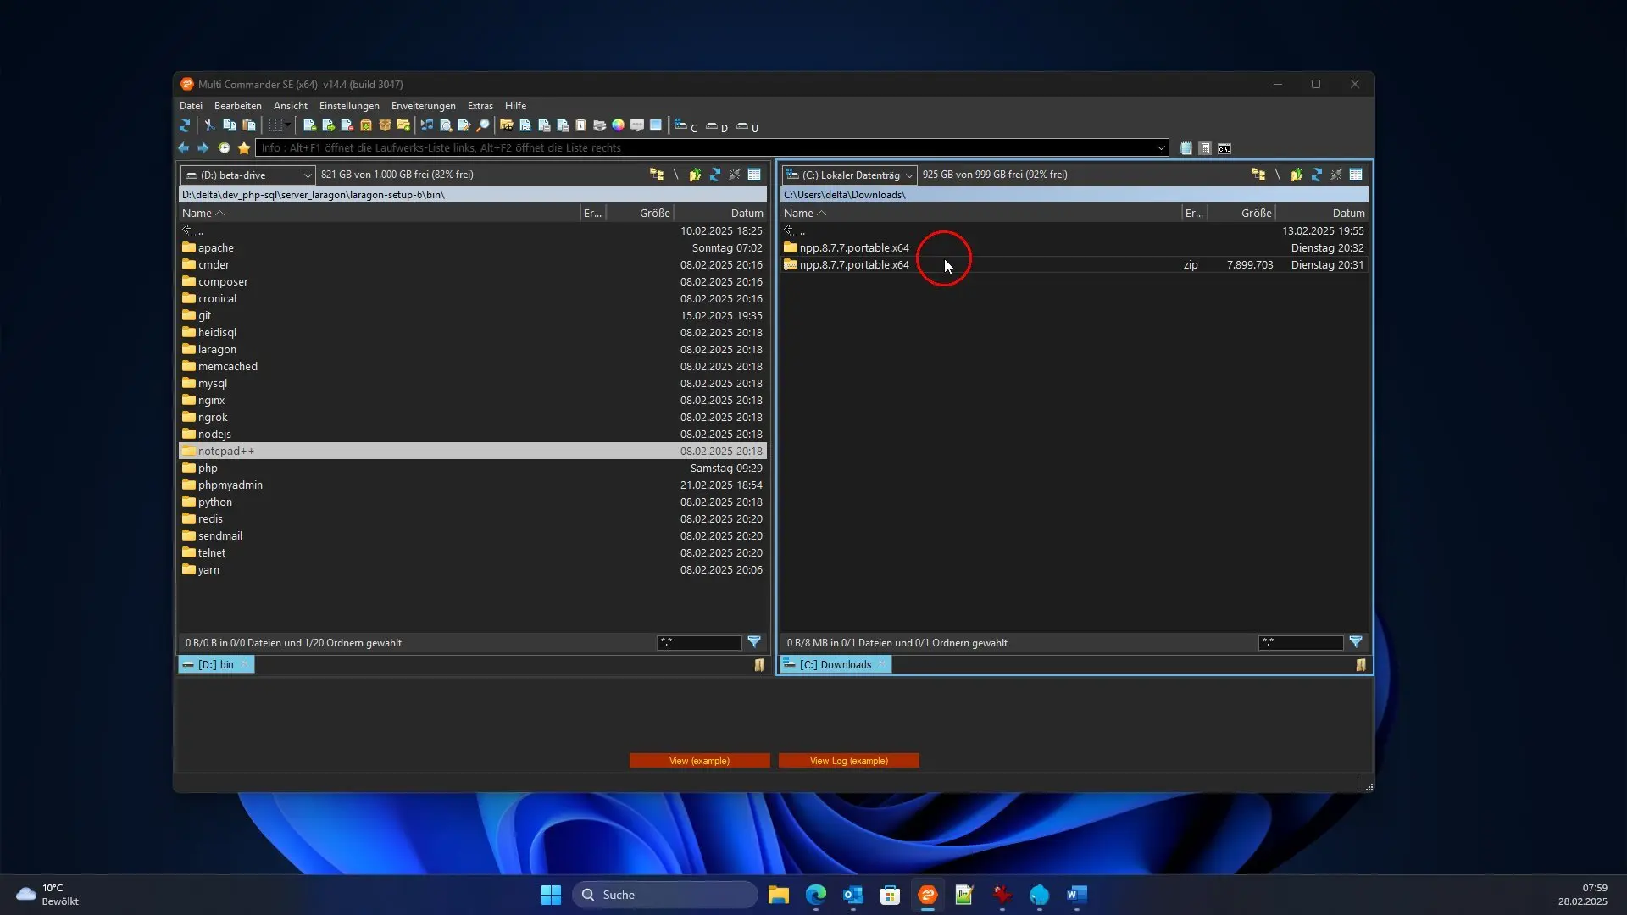
Task: Open the Einstellungen menu
Action: click(x=349, y=106)
